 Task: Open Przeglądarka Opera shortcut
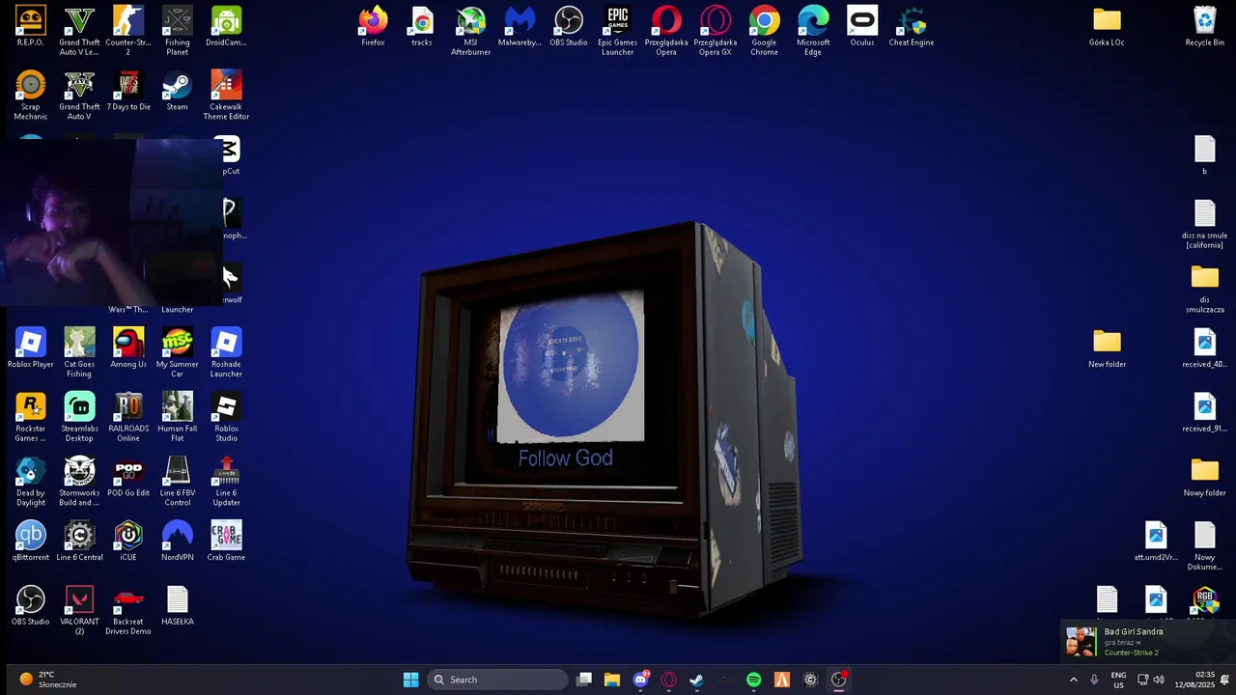click(666, 31)
